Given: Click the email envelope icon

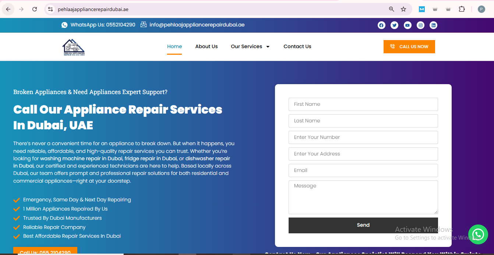Looking at the screenshot, I should (144, 24).
